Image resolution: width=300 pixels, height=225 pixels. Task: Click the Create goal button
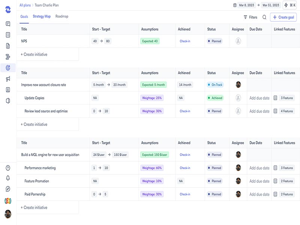pos(283,17)
